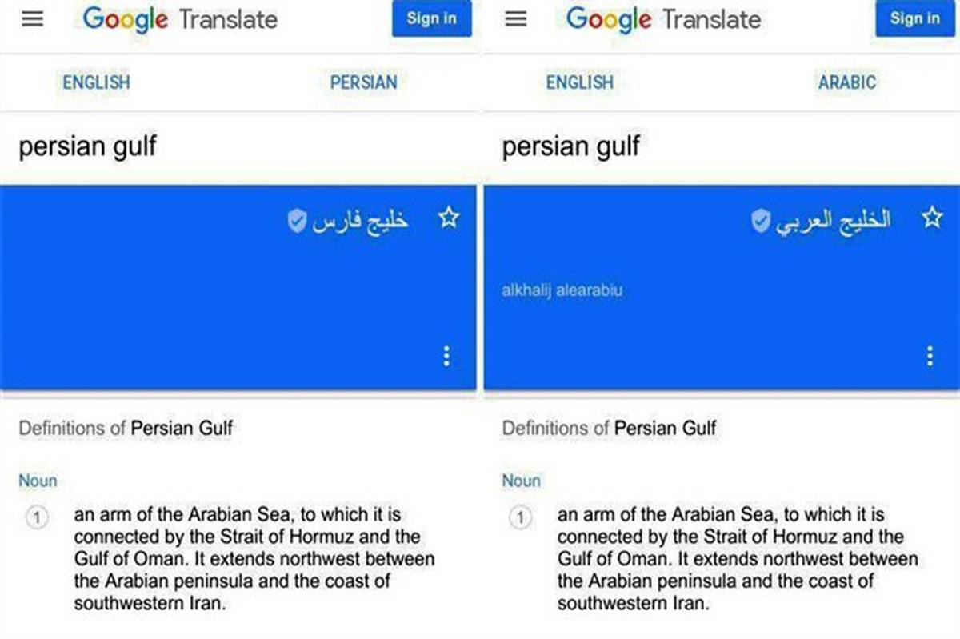This screenshot has height=639, width=960.
Task: Choose ENGLISH source language in left panel
Action: 96,82
